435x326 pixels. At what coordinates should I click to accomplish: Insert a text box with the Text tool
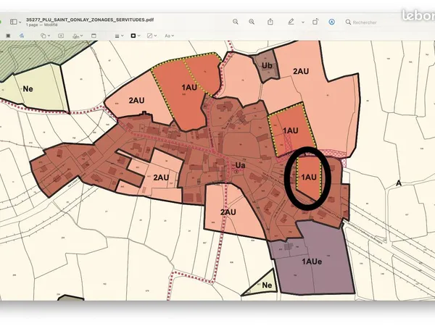(61, 35)
